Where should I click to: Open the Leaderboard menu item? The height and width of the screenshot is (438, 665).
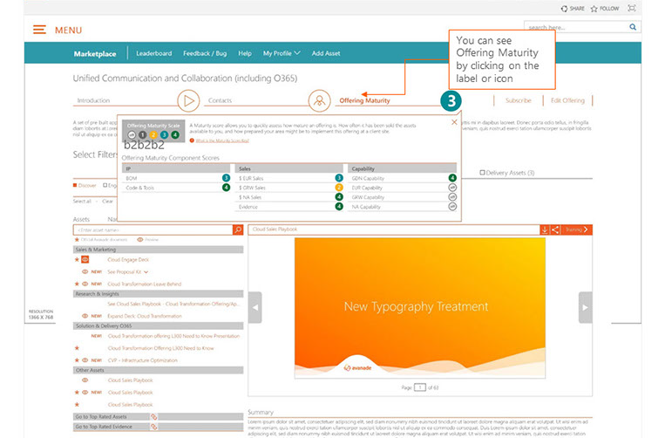tap(153, 53)
